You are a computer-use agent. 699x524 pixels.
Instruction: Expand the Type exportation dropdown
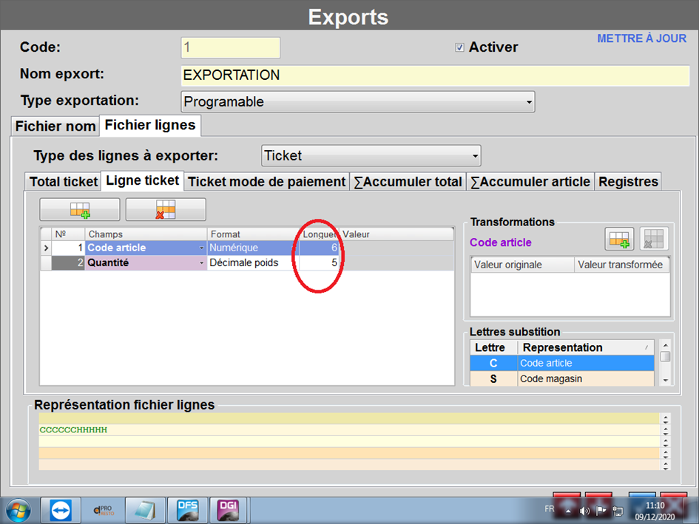pos(528,102)
